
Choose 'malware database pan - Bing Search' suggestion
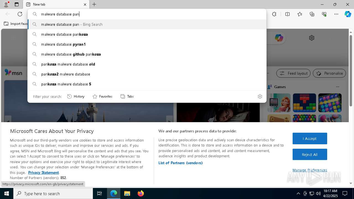point(147,24)
